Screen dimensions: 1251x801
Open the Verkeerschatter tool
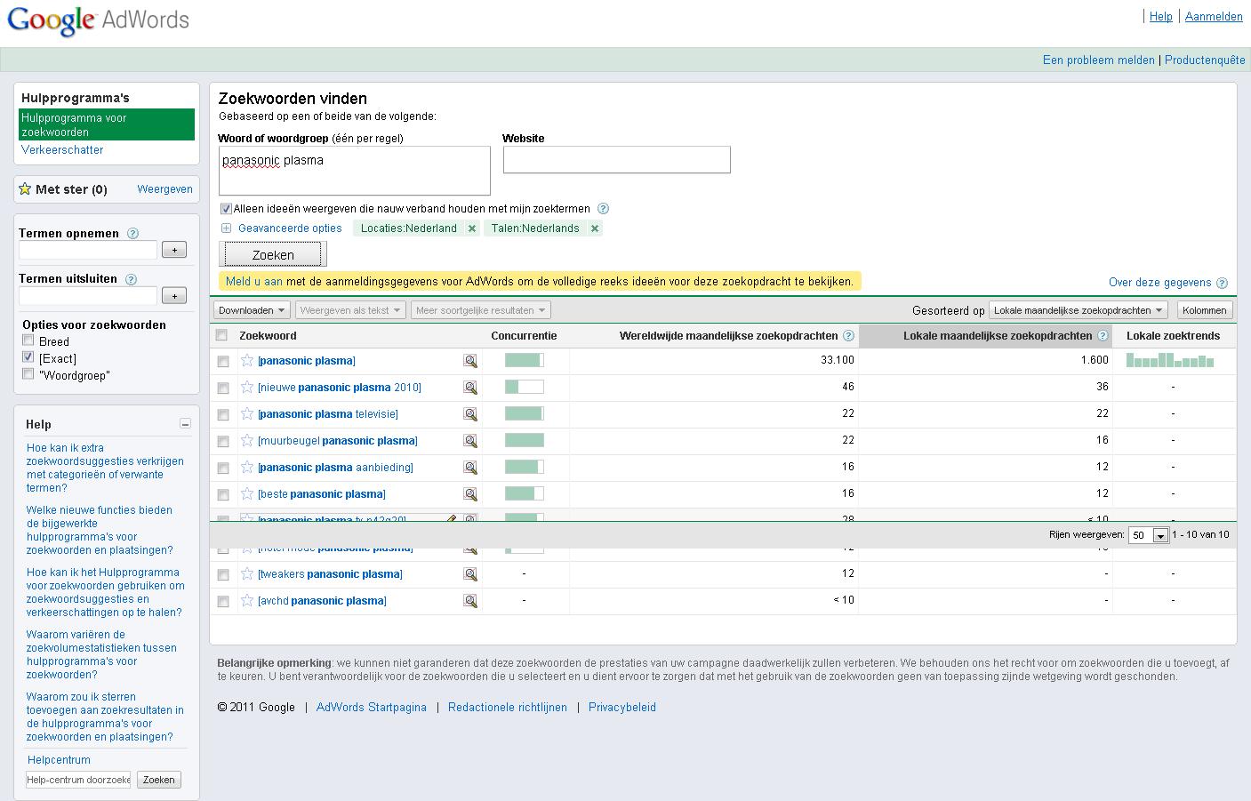[x=62, y=150]
